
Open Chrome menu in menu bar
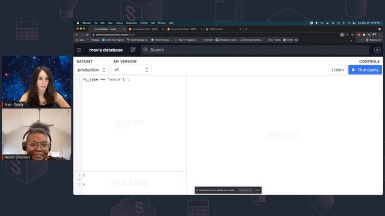(x=87, y=23)
